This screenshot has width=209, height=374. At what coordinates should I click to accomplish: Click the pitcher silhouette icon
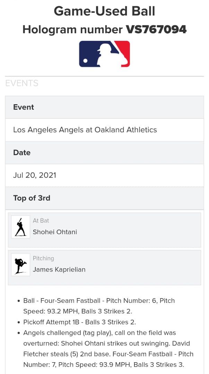point(20,265)
